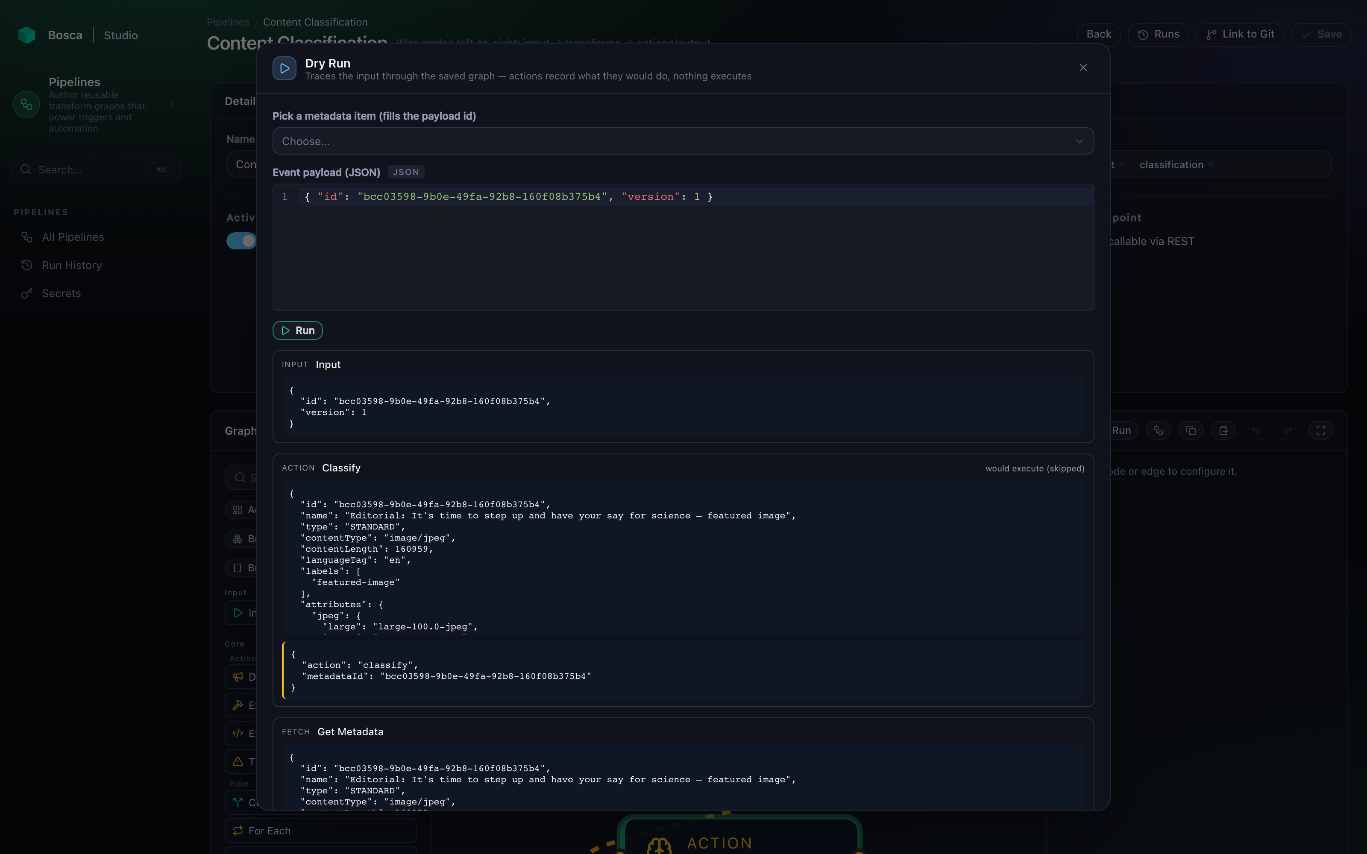
Task: Click Link to Git button
Action: [1240, 35]
